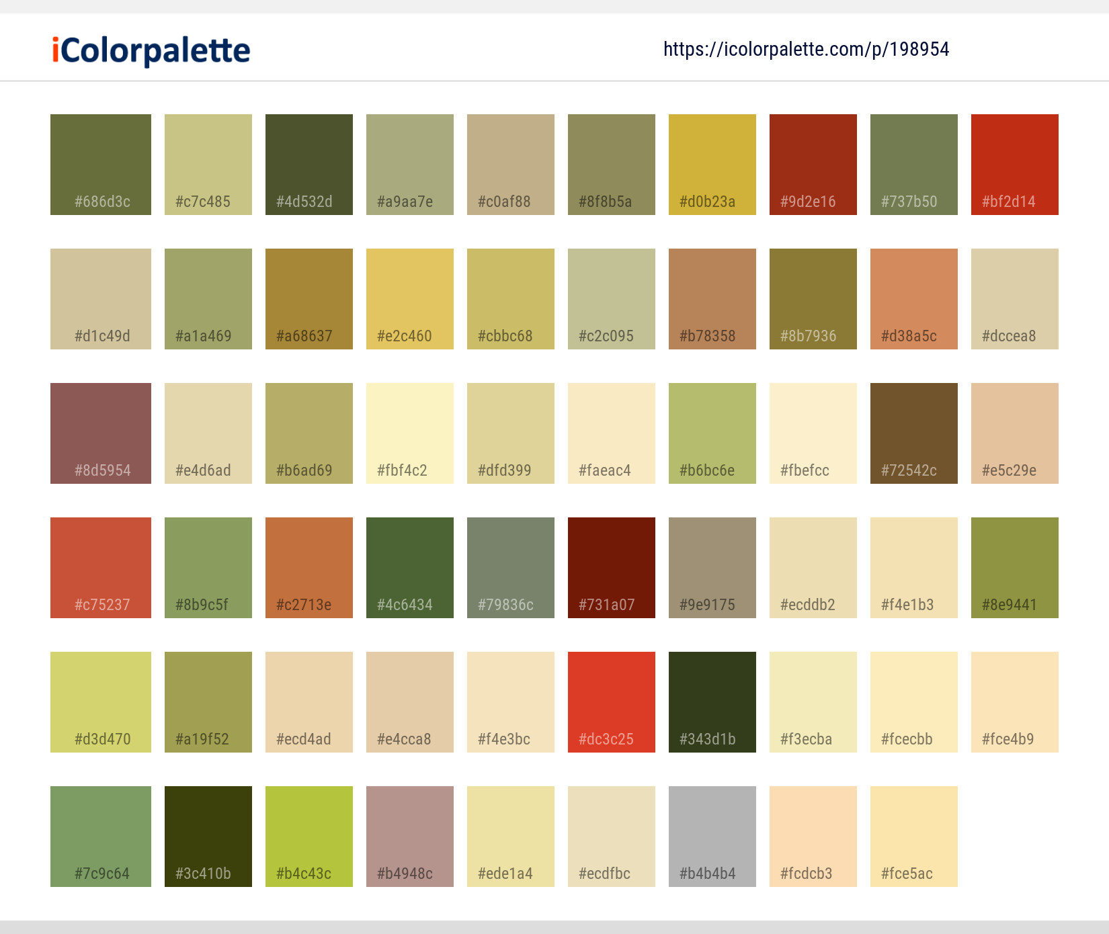Select the #731a07 maroon swatch
The height and width of the screenshot is (934, 1109).
pos(611,567)
